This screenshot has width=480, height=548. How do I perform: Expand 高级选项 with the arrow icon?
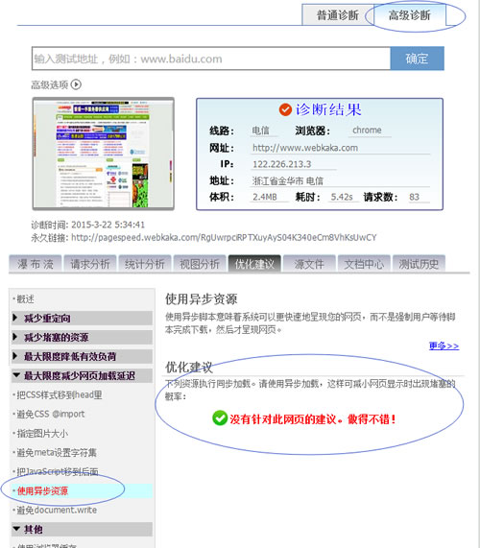pyautogui.click(x=76, y=84)
